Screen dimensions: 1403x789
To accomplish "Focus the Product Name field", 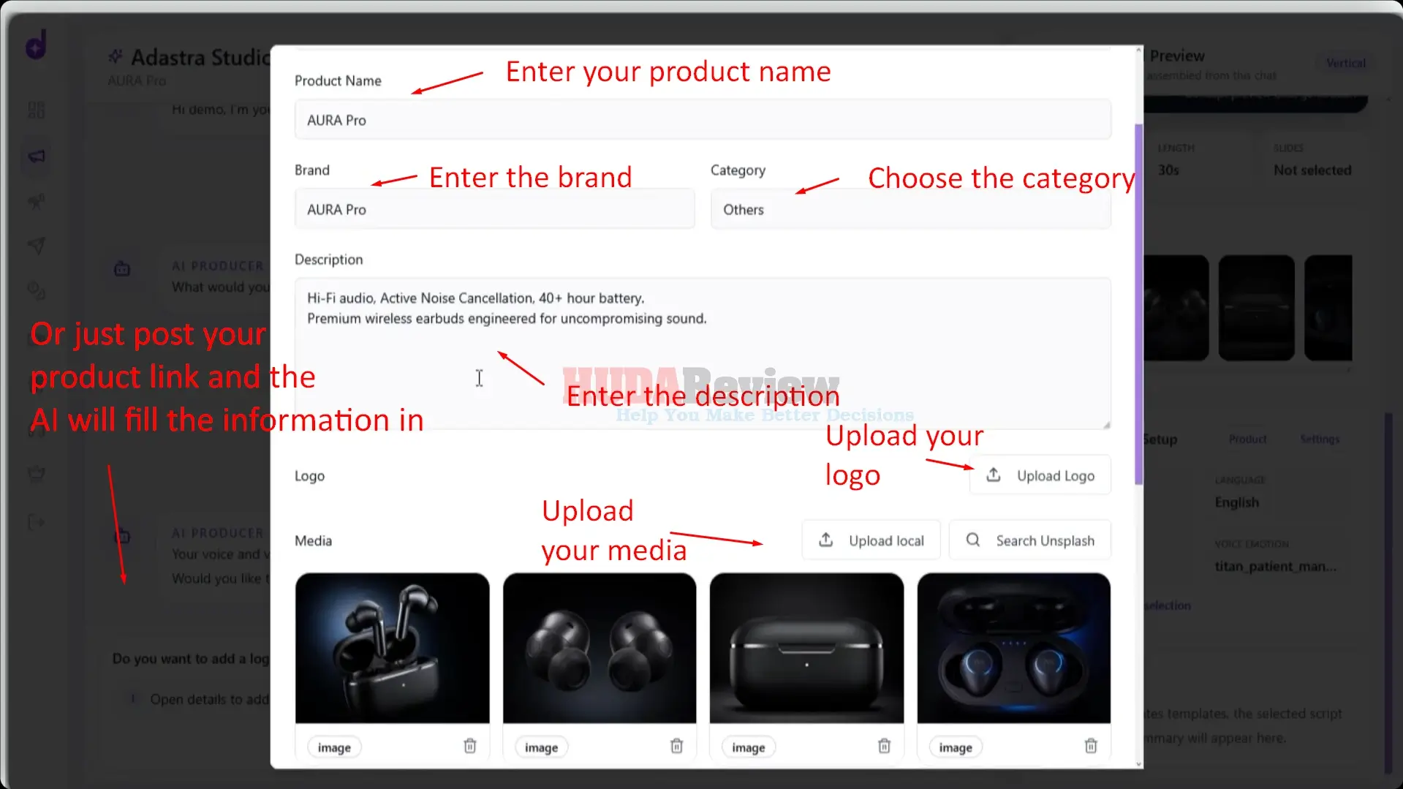I will [703, 120].
